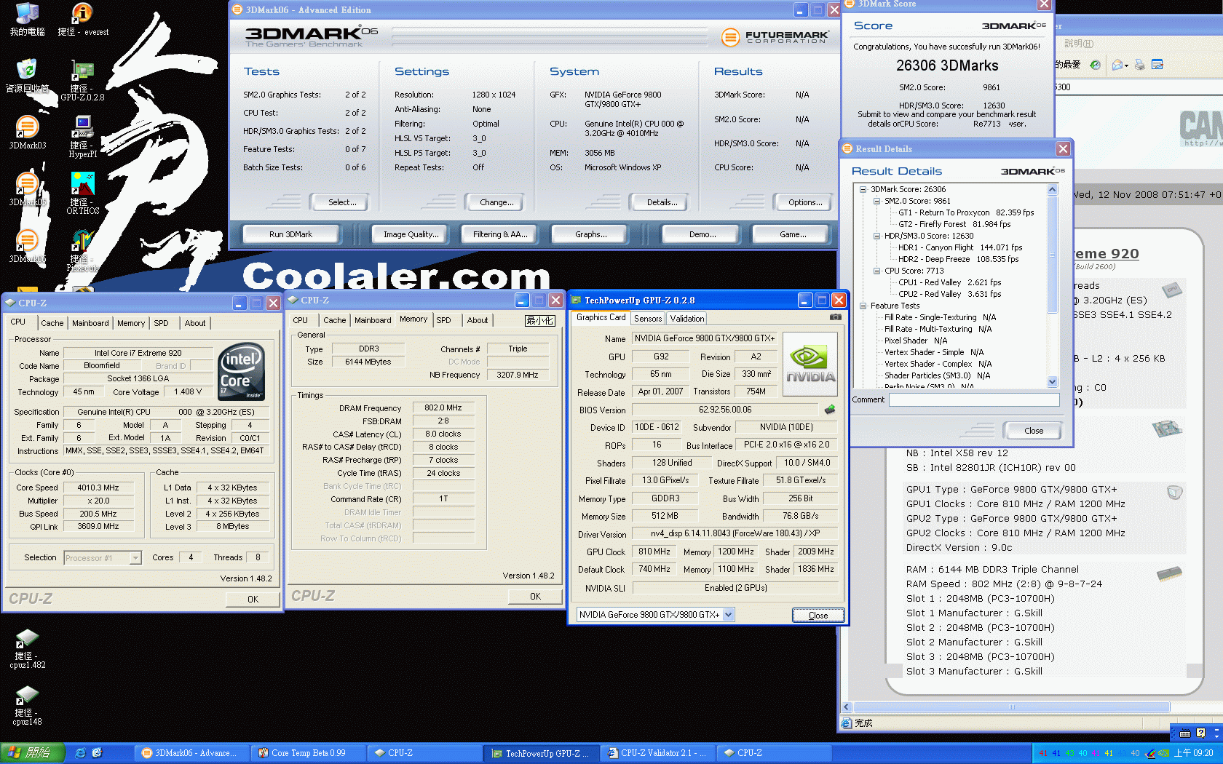Click the BIOS save chip icon in GPU-Z
Viewport: 1223px width, 764px height.
coord(829,409)
